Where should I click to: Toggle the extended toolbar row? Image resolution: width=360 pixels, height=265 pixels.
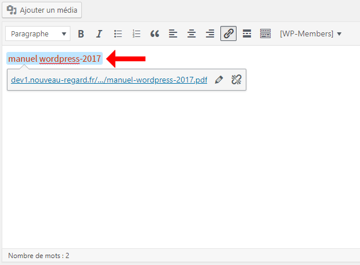[265, 34]
